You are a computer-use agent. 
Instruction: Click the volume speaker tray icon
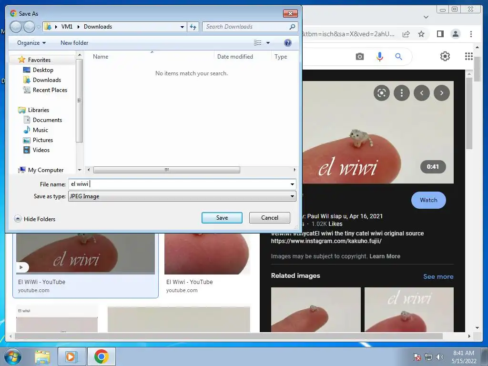point(439,357)
